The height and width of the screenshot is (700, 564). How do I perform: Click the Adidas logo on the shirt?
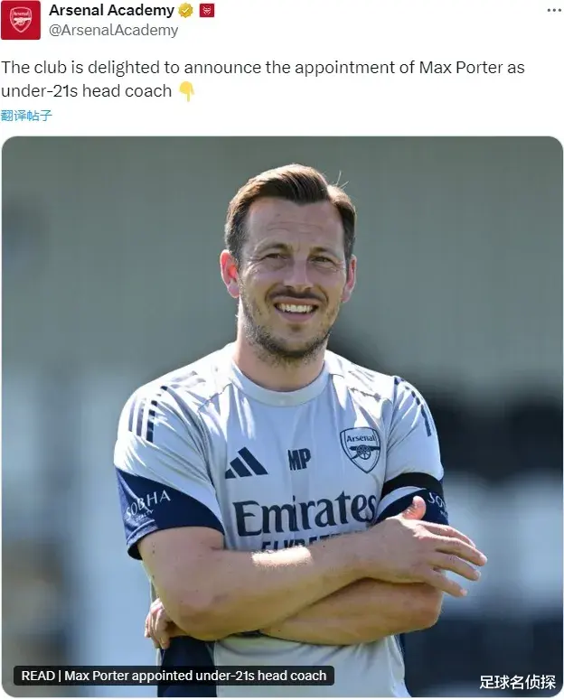[x=245, y=463]
